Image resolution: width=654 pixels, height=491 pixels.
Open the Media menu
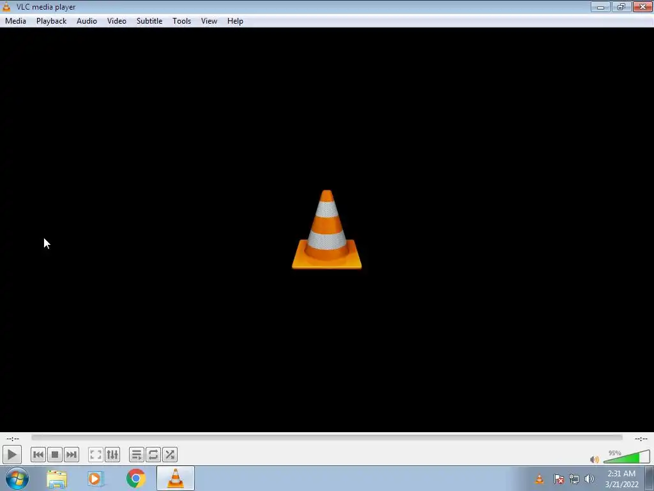(x=15, y=21)
